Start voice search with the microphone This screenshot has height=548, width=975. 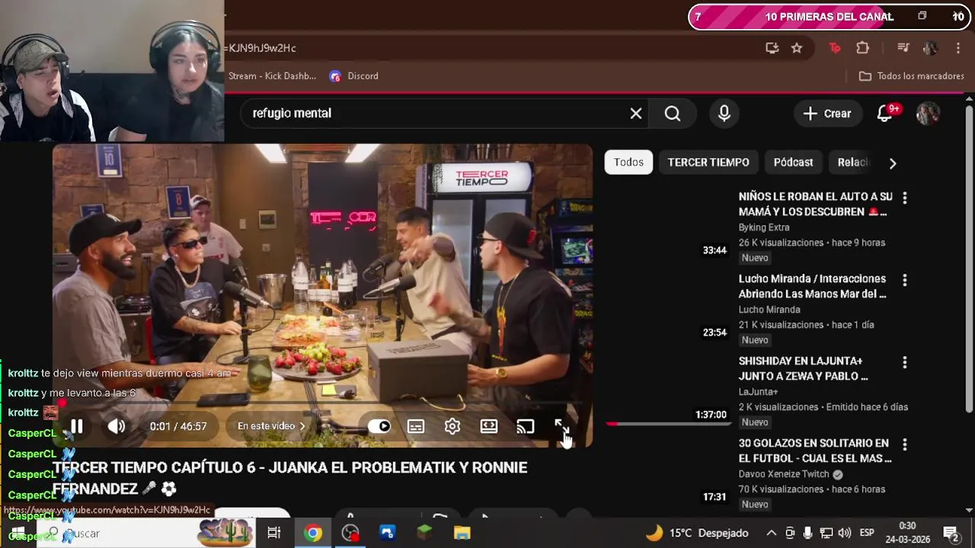(x=724, y=113)
